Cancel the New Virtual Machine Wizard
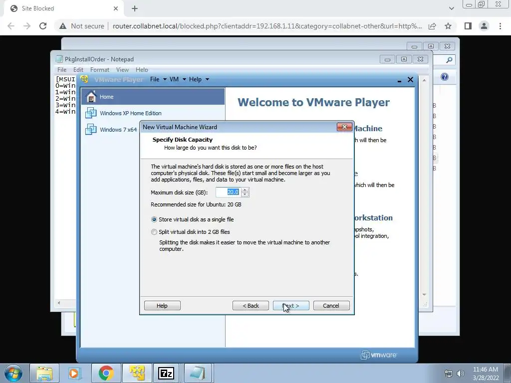The height and width of the screenshot is (383, 511). [x=331, y=306]
